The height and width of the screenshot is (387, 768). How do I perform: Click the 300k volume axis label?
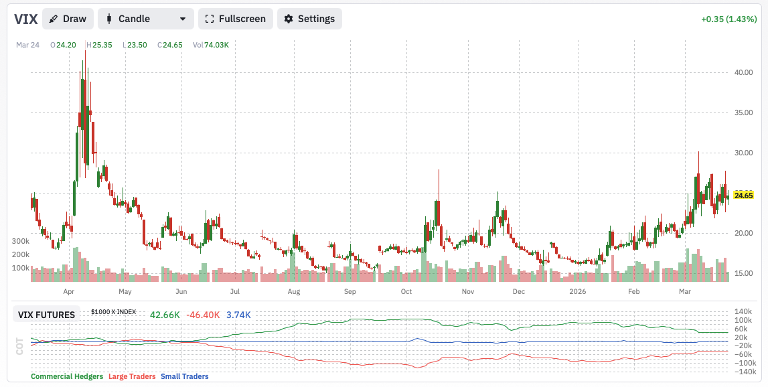coord(21,241)
